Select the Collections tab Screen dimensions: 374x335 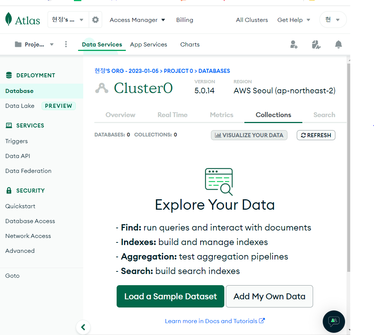[x=273, y=115]
